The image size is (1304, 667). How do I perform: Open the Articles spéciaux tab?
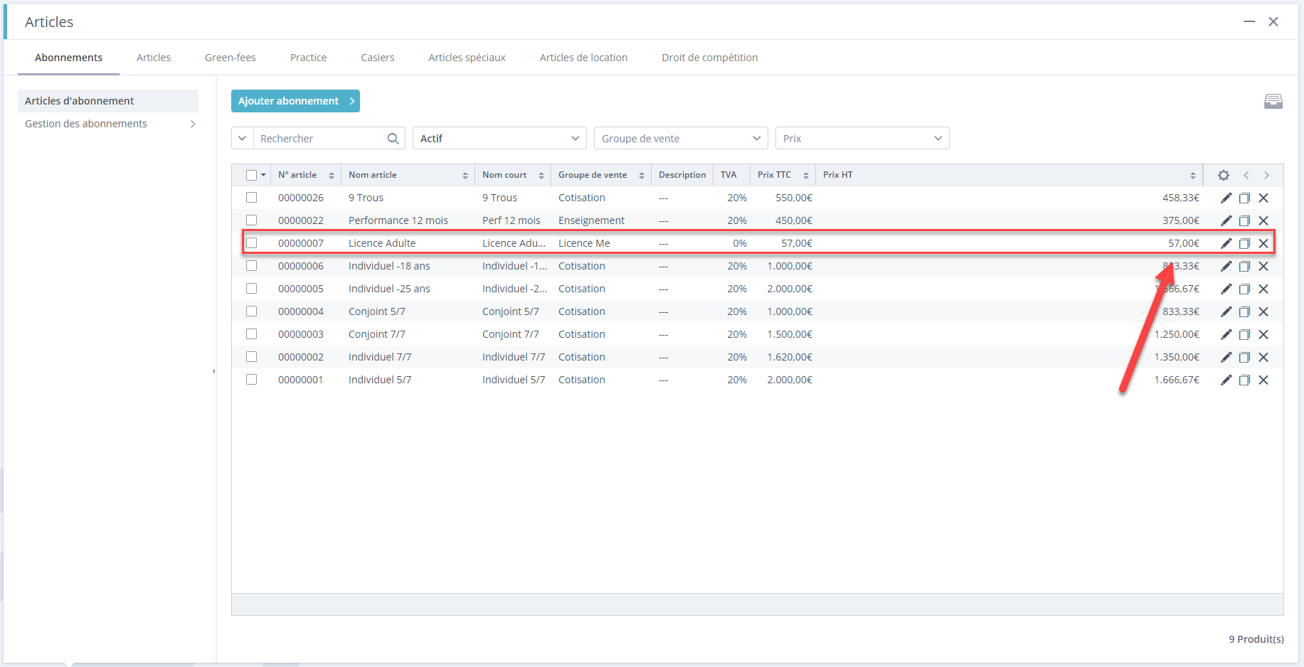(x=467, y=58)
